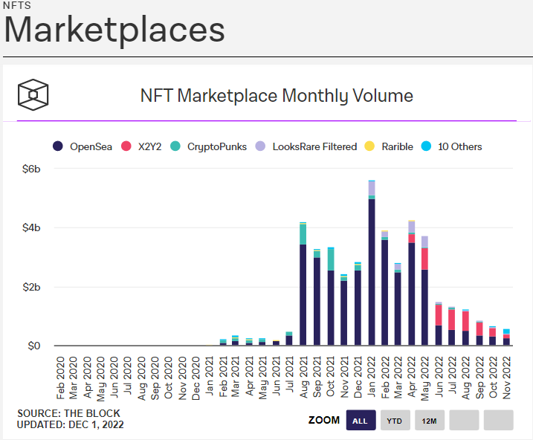Click the Nov 2021 bar
This screenshot has height=440, width=533.
coord(344,310)
